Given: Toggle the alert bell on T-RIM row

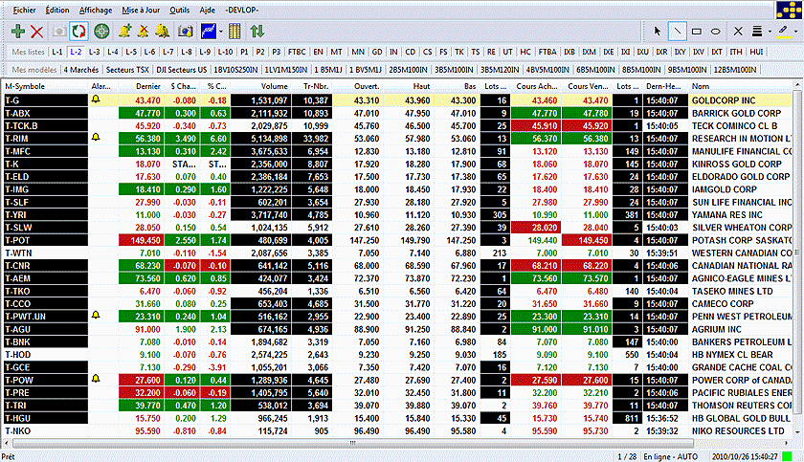Looking at the screenshot, I should 94,138.
